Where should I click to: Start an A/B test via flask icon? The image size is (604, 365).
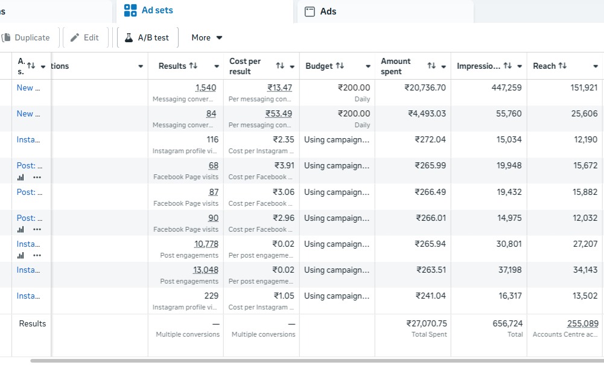[x=129, y=37]
